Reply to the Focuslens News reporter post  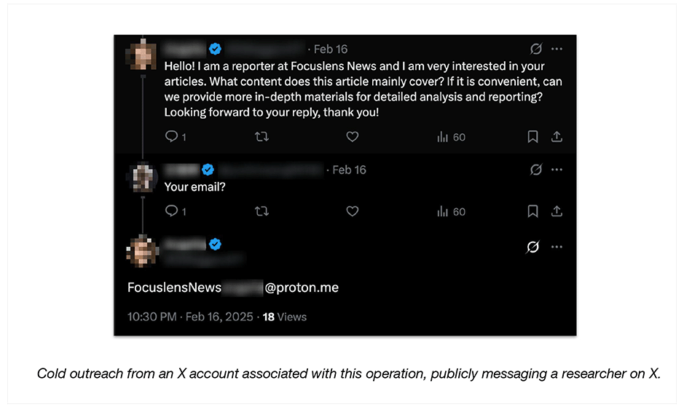point(172,137)
